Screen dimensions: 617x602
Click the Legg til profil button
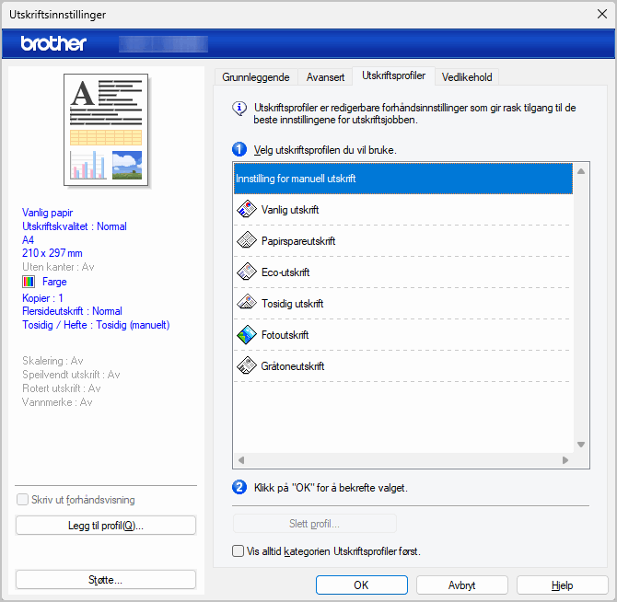106,526
